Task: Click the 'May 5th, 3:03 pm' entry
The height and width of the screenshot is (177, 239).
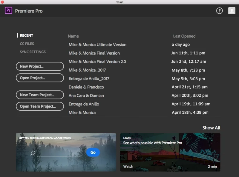Action: click(x=189, y=79)
